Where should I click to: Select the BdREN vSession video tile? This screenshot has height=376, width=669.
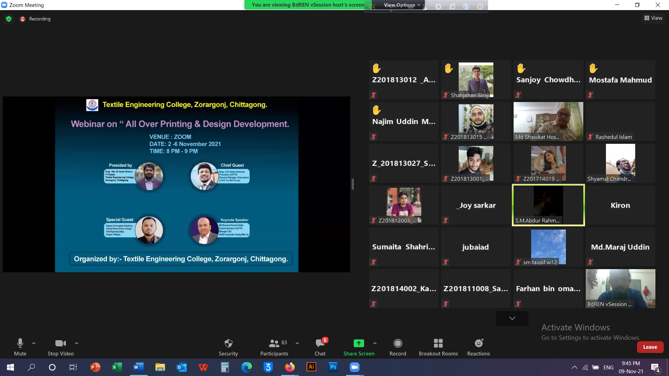[621, 289]
